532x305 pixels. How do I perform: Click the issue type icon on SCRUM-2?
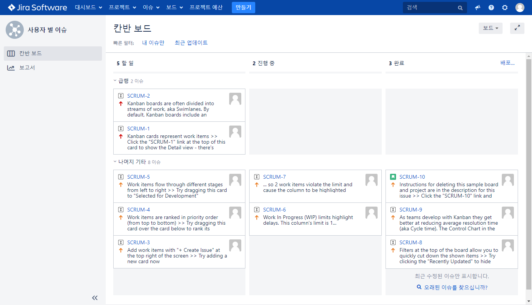click(x=121, y=96)
